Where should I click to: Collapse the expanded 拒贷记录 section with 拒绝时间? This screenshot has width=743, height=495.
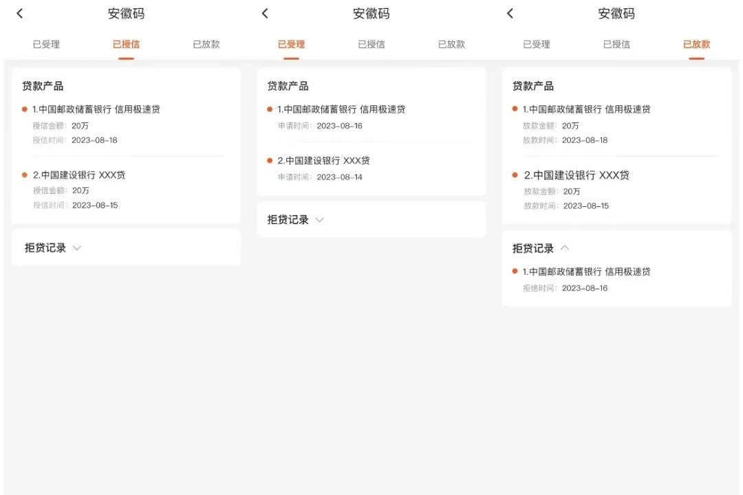[565, 248]
